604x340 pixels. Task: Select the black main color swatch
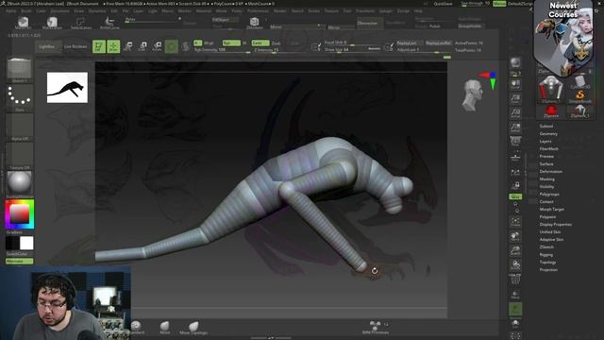12,244
